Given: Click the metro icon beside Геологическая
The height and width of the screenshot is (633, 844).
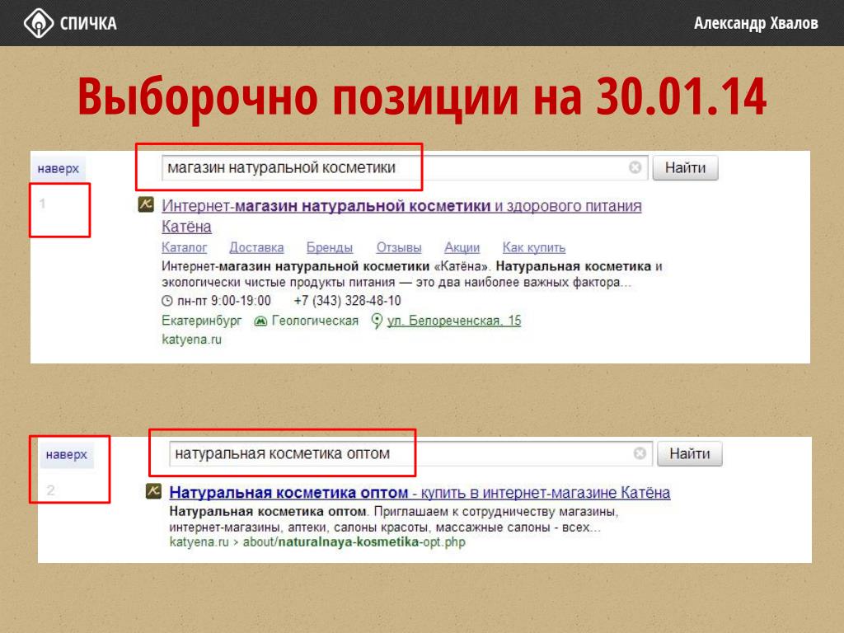Looking at the screenshot, I should tap(260, 321).
